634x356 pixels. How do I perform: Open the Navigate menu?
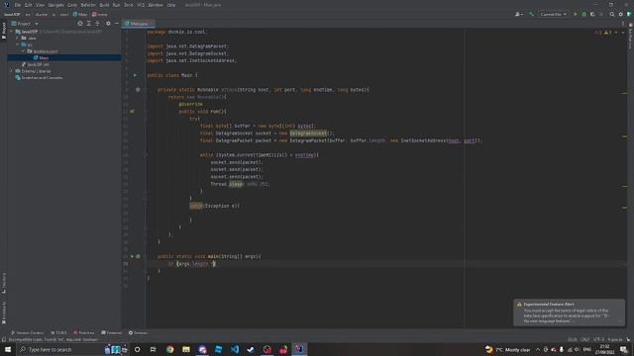(55, 5)
